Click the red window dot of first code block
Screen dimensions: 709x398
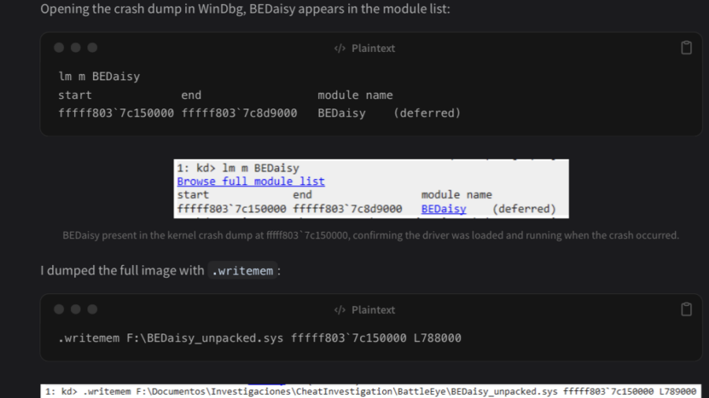tap(59, 48)
